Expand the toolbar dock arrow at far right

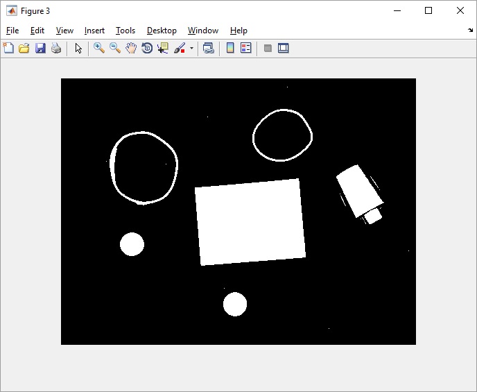pos(470,31)
